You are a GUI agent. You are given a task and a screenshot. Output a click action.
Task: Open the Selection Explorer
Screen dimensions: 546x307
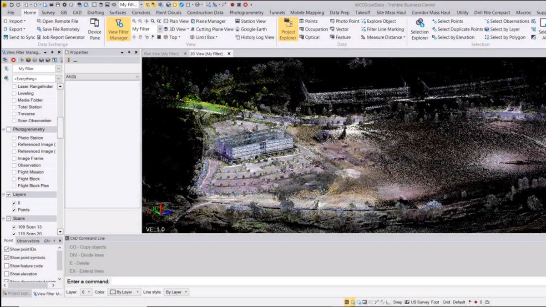coord(420,29)
